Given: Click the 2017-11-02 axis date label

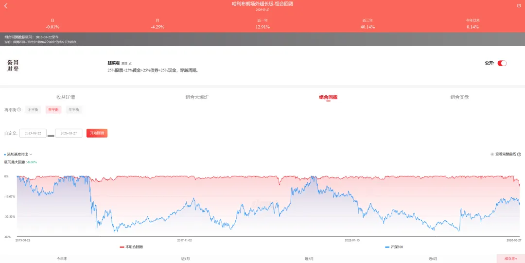Looking at the screenshot, I should [185, 240].
